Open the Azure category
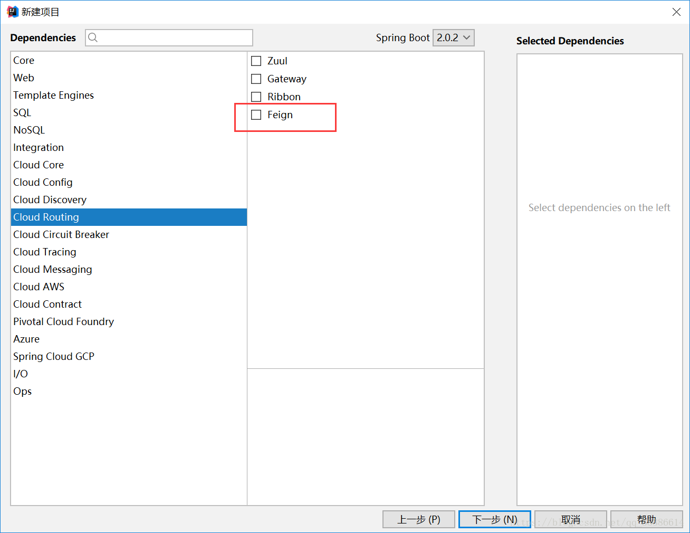 tap(129, 339)
